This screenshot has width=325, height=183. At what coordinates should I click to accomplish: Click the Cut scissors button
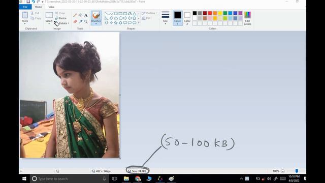tap(35, 13)
